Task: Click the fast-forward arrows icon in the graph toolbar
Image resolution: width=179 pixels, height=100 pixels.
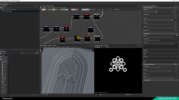Action: pyautogui.click(x=114, y=10)
